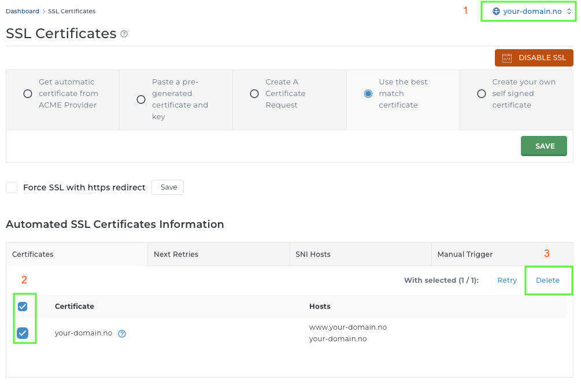
Task: Click the code icon on Disable SSL button
Action: tap(507, 58)
